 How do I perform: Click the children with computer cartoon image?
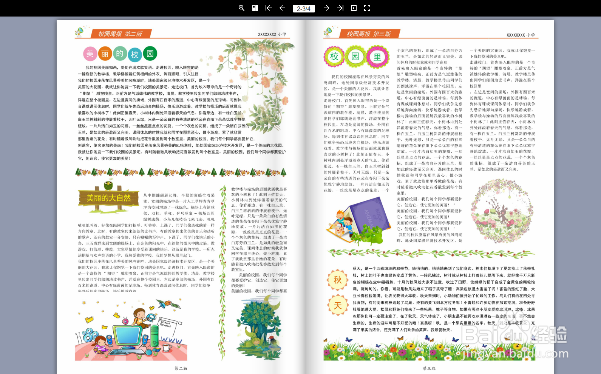pyautogui.click(x=131, y=329)
